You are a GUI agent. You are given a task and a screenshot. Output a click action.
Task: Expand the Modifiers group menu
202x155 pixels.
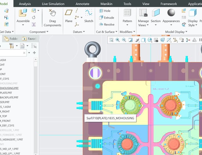(127, 32)
